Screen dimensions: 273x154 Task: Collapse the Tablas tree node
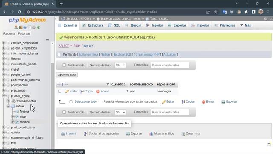(x=8, y=106)
